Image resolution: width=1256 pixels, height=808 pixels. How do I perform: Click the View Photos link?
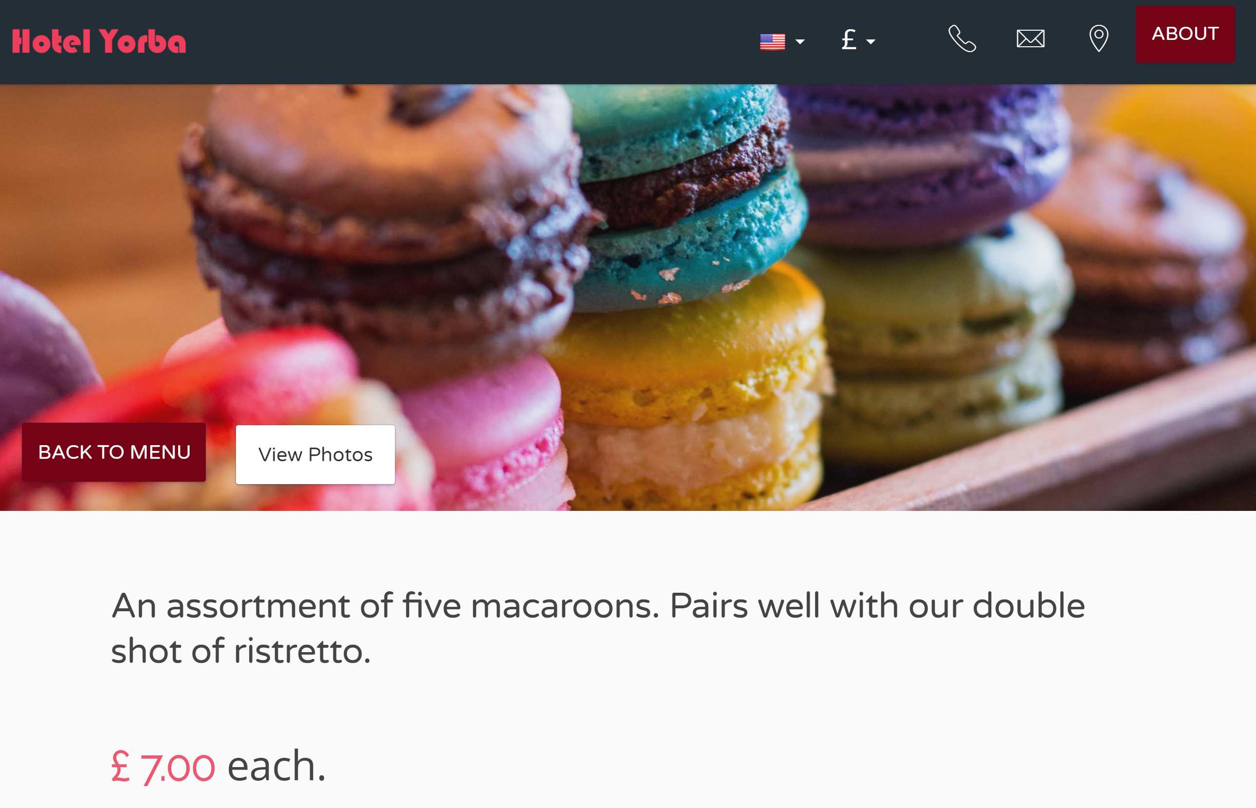pyautogui.click(x=315, y=454)
